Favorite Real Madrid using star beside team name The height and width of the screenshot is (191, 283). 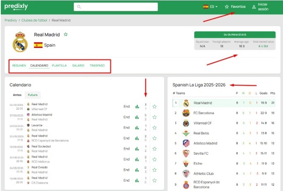point(66,35)
